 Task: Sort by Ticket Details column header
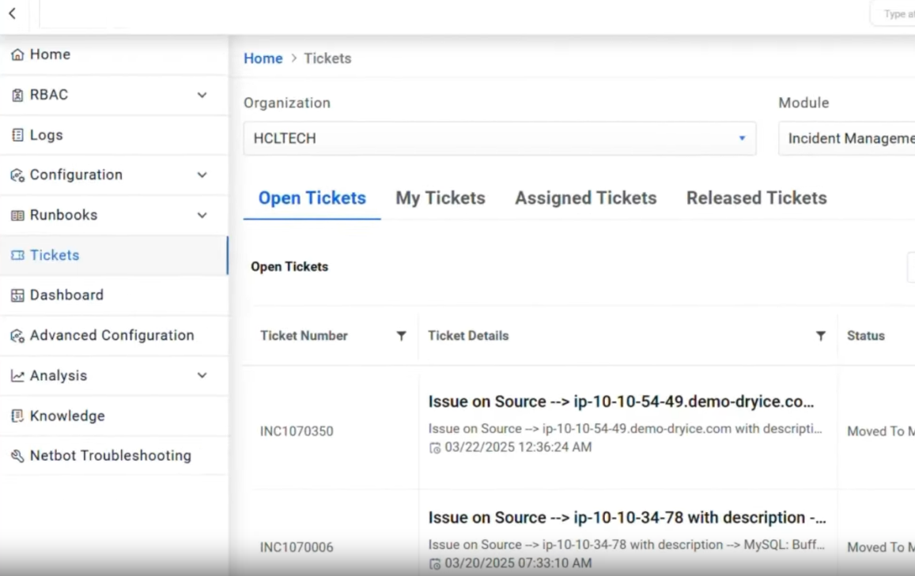(x=469, y=336)
